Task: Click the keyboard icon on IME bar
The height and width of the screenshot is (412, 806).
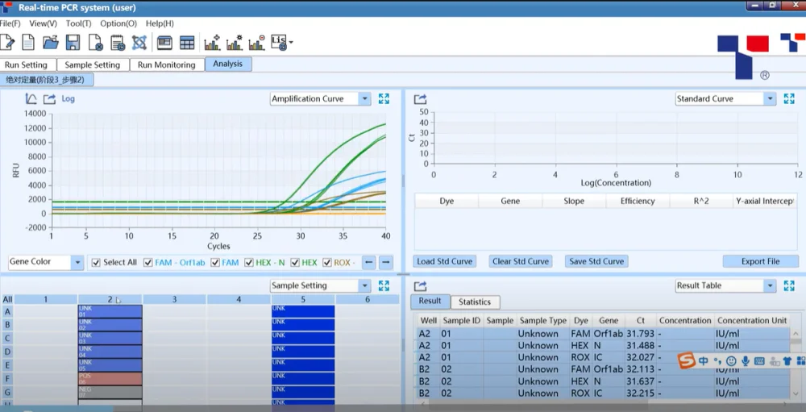Action: [759, 361]
